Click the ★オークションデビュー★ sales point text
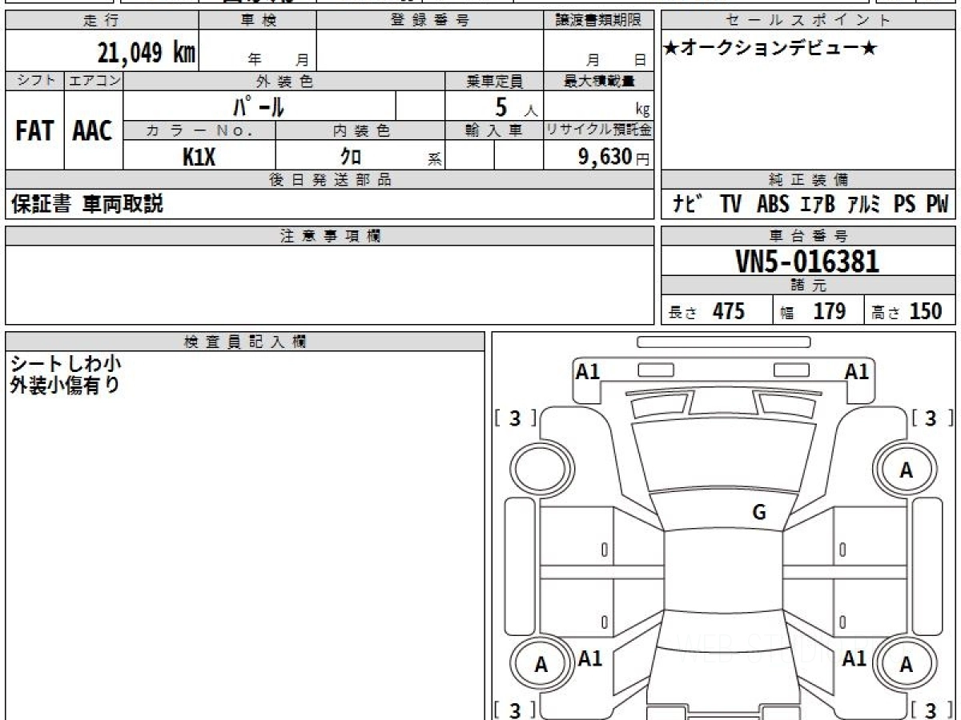This screenshot has height=720, width=961. 770,49
